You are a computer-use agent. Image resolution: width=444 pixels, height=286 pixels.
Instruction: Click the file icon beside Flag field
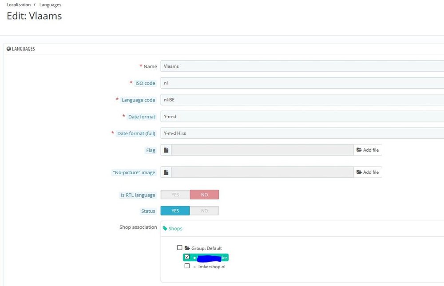click(x=166, y=150)
